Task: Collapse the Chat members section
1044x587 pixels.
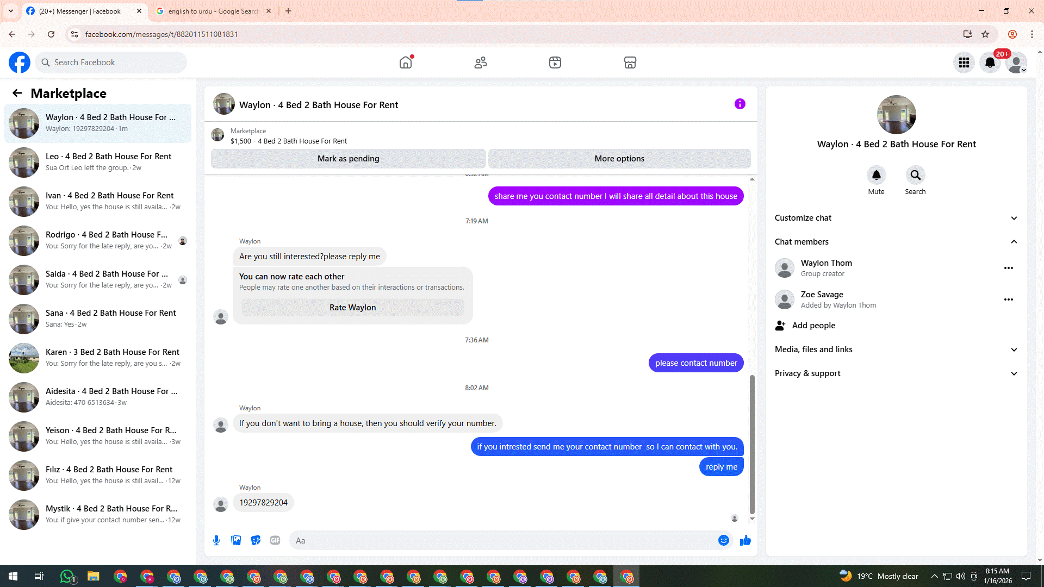Action: coord(1014,242)
